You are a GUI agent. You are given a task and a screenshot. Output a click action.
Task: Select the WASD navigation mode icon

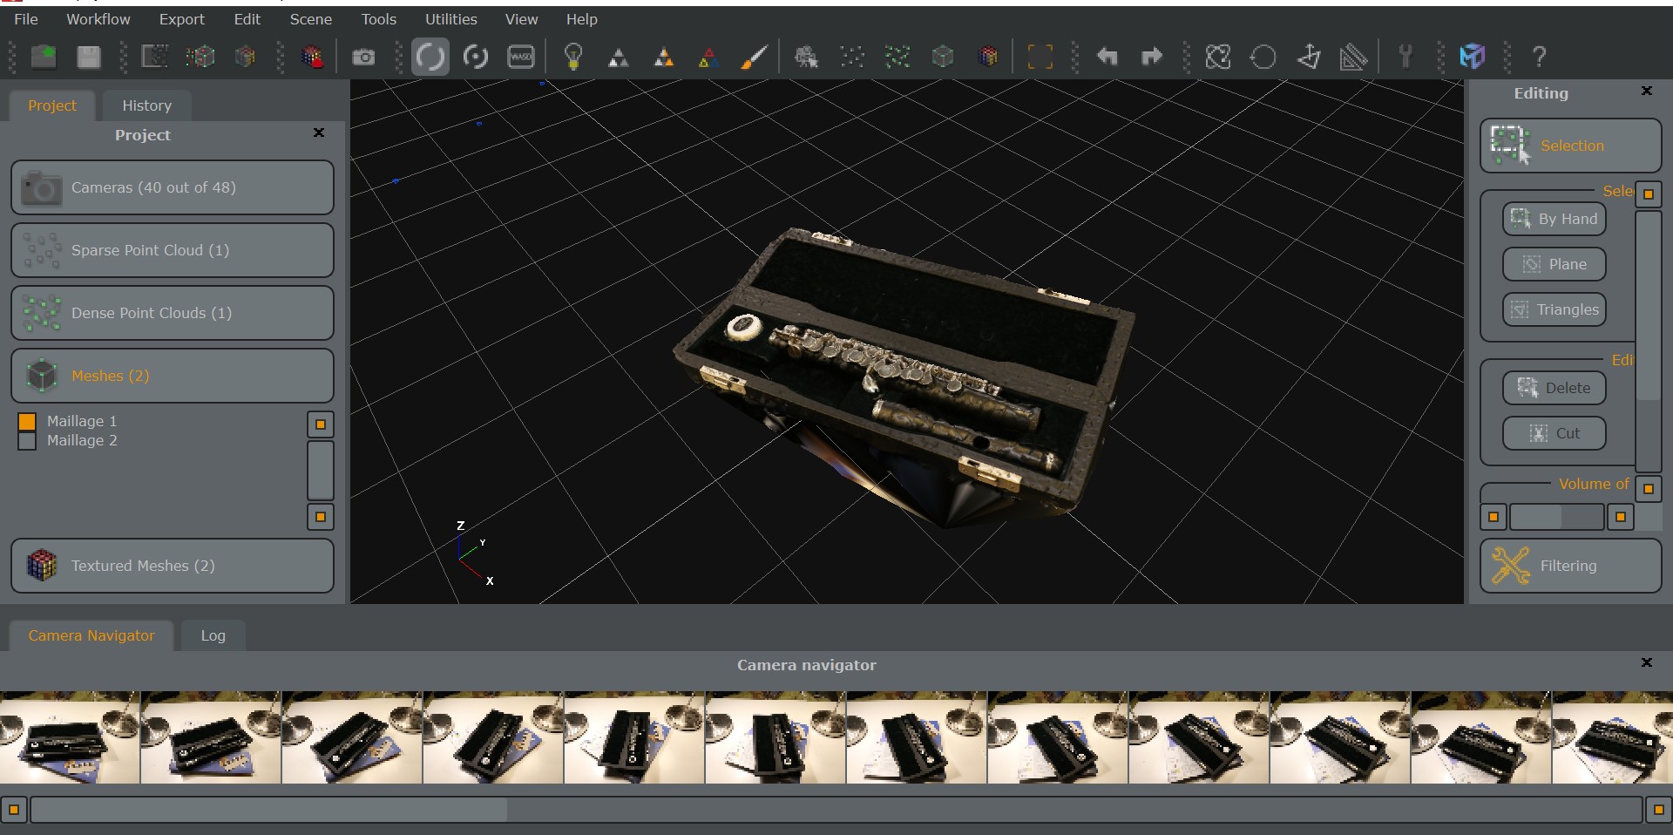521,58
